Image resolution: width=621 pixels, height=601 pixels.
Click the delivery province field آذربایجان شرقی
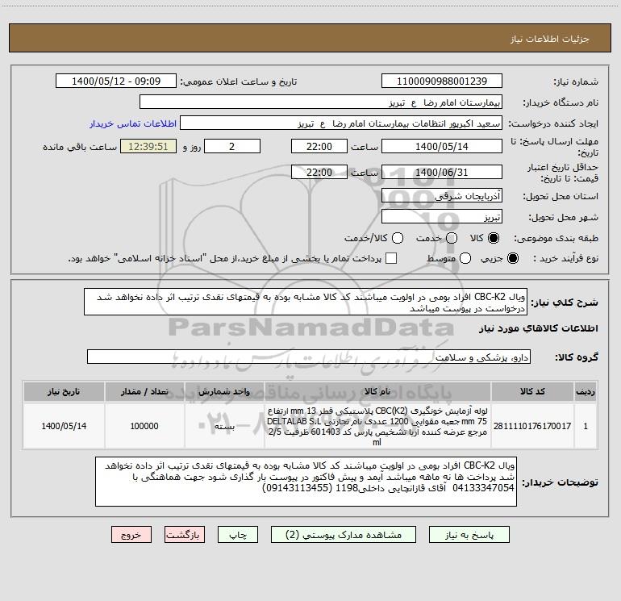pyautogui.click(x=442, y=196)
